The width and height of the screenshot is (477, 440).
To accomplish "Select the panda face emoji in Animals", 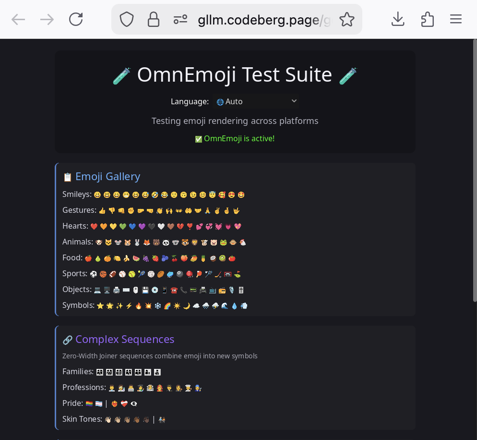I will click(x=165, y=242).
